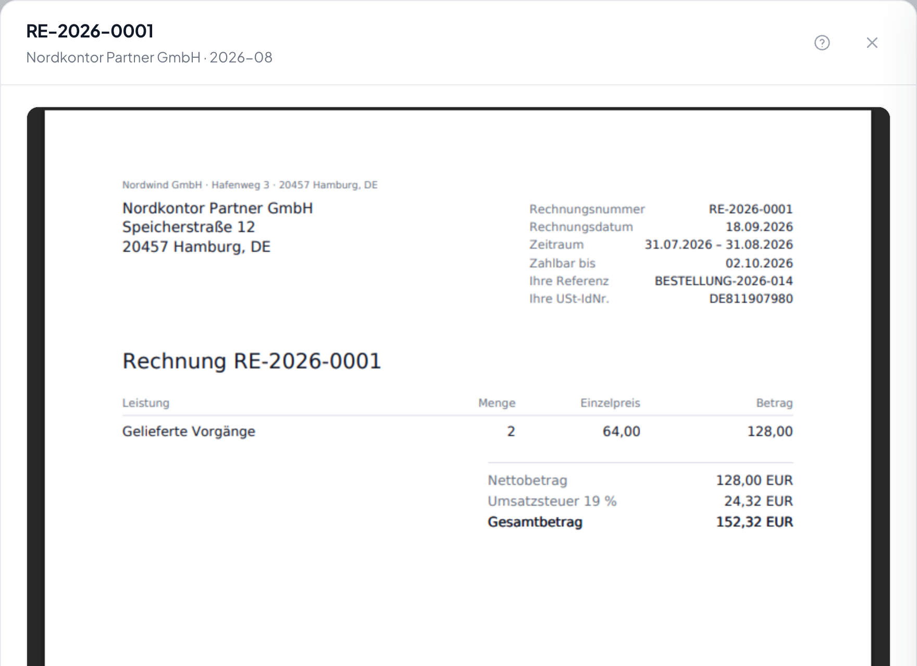Click the unit price 64,00

[x=621, y=431]
